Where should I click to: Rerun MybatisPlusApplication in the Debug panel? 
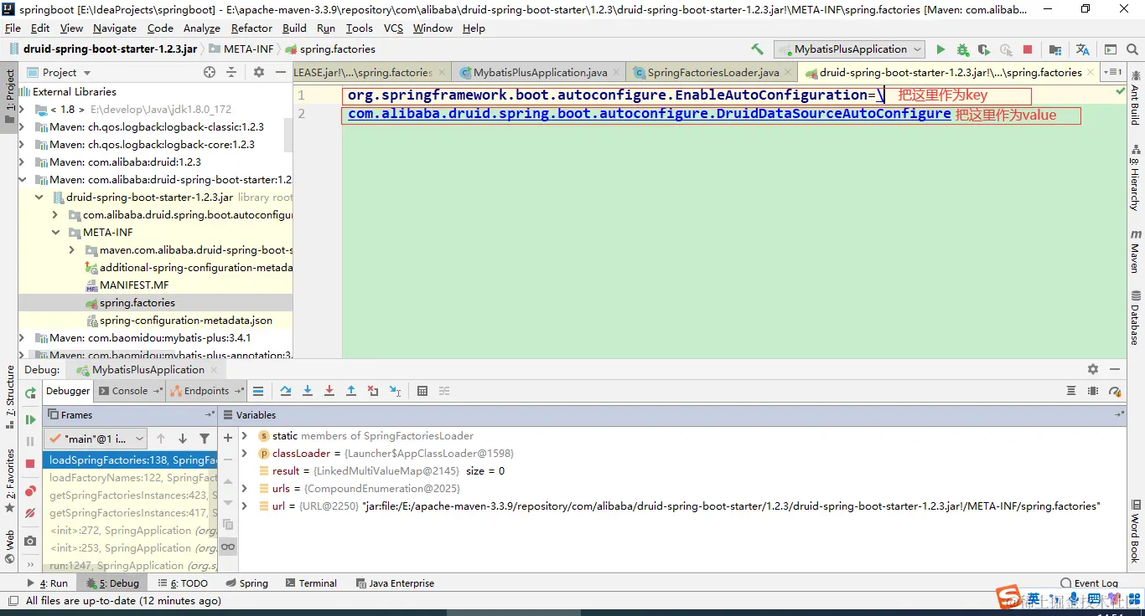[x=30, y=393]
